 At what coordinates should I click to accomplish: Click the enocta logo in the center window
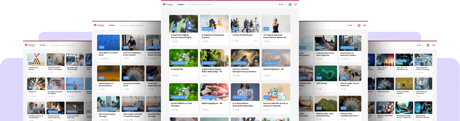168,4
